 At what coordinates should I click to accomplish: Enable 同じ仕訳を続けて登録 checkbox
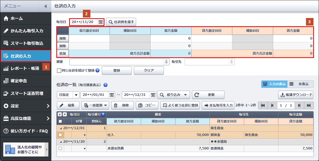tap(59, 71)
